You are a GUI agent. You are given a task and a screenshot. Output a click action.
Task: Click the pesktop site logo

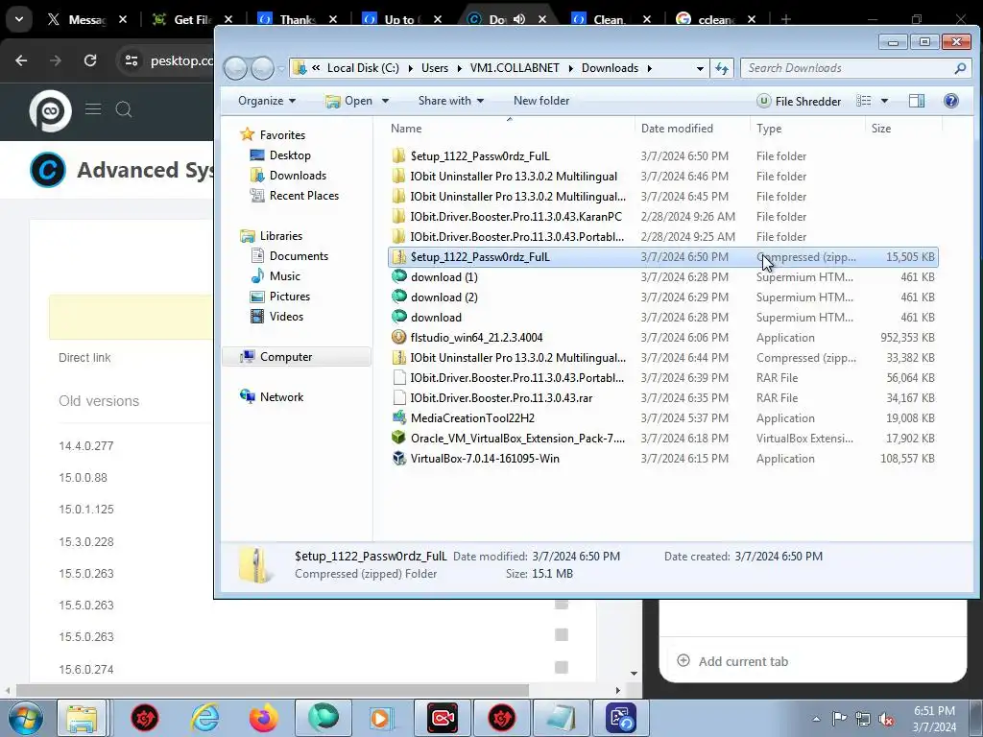click(x=50, y=110)
